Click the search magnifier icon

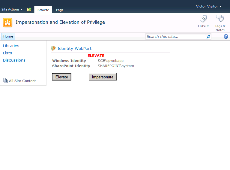208,37
